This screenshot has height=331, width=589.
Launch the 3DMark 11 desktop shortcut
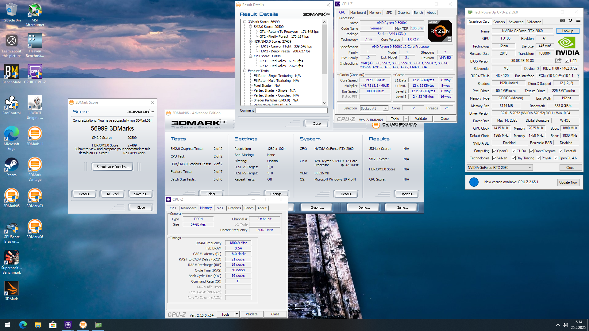point(35,136)
